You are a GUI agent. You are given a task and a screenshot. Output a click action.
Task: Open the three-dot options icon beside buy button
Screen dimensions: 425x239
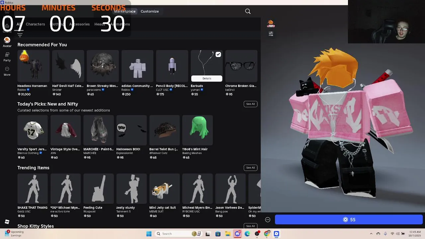[x=268, y=219]
